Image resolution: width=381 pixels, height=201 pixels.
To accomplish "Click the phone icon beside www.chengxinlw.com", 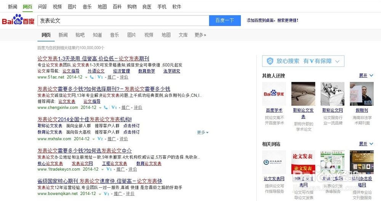I will click(x=106, y=108).
